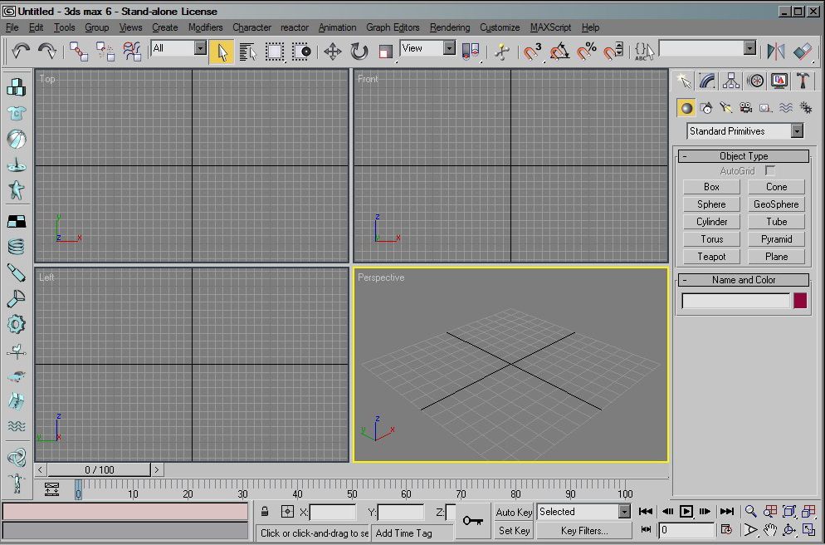Toggle the Selection Lock padlock
The height and width of the screenshot is (545, 825).
pyautogui.click(x=265, y=511)
